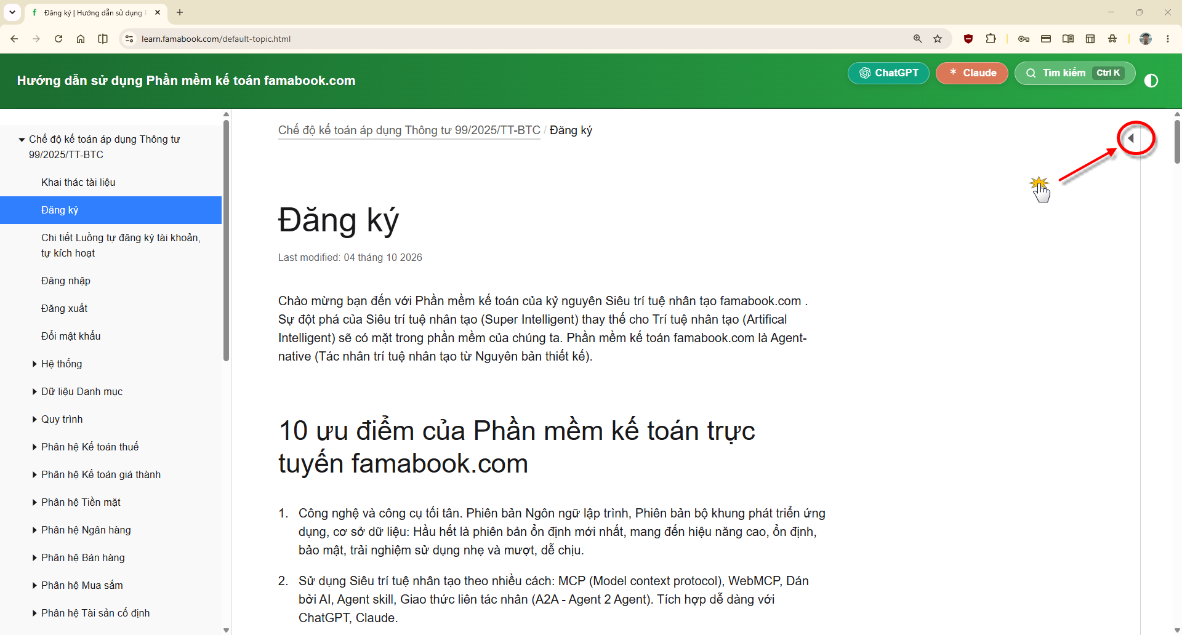Click the sidebar vertical scrollbar thumb
Screen dimensions: 1182x635
pos(226,240)
